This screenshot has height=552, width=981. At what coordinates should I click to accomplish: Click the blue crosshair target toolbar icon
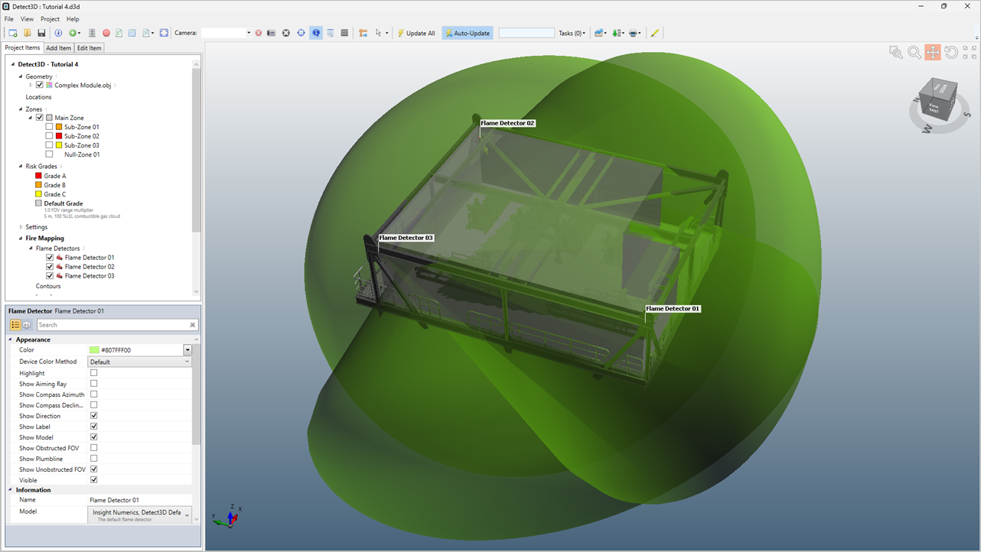click(301, 33)
